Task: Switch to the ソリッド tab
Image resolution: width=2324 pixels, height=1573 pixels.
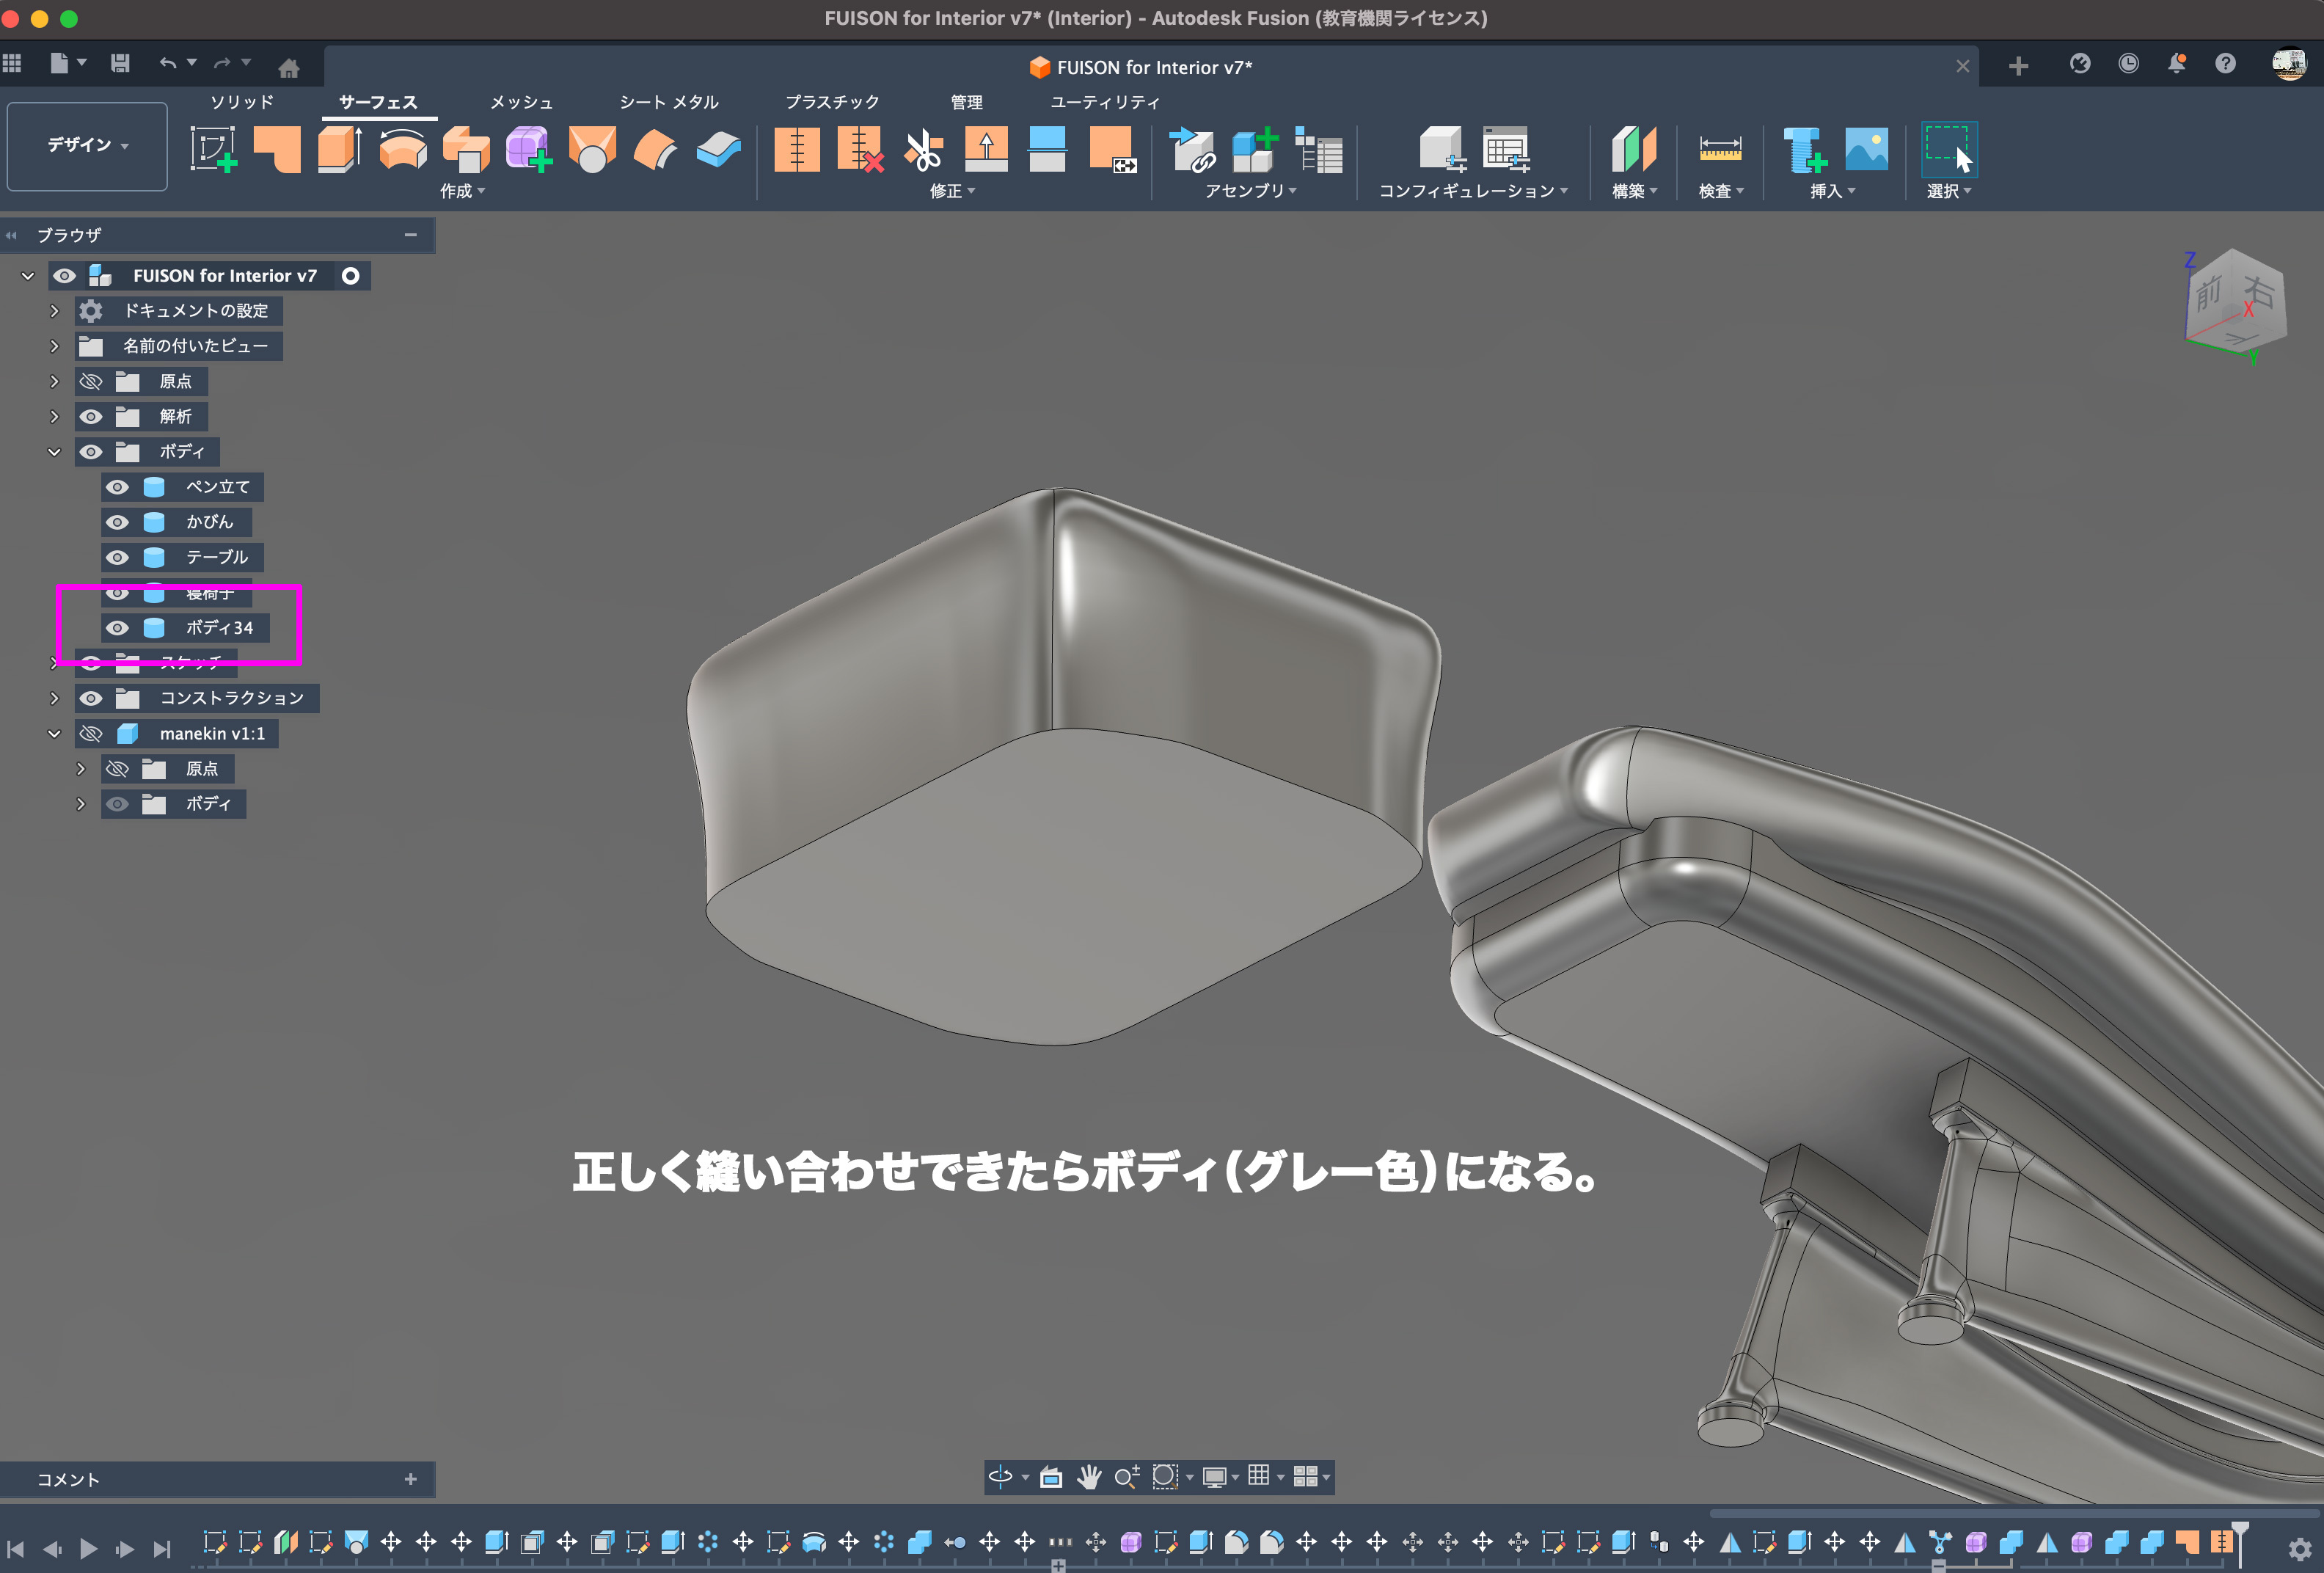Action: pyautogui.click(x=241, y=102)
